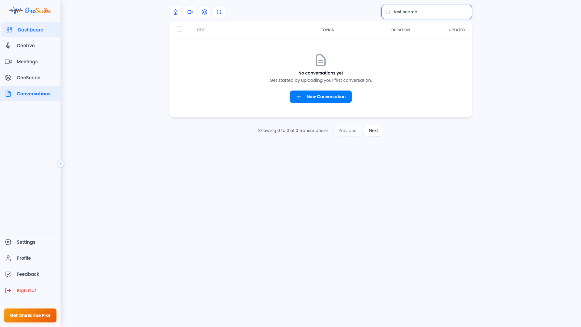The height and width of the screenshot is (327, 581).
Task: Open the Feedback page from the sidebar
Action: click(28, 274)
